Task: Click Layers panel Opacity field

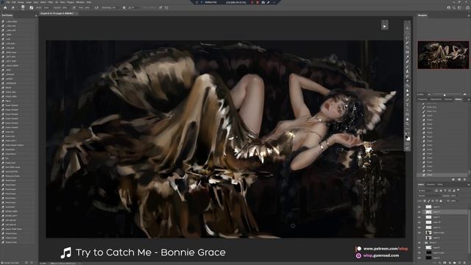Action: pos(454,196)
